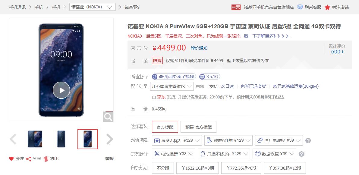
Task: Go to the first 手机 breadcrumb after 手机通讯
Action: (39, 7)
